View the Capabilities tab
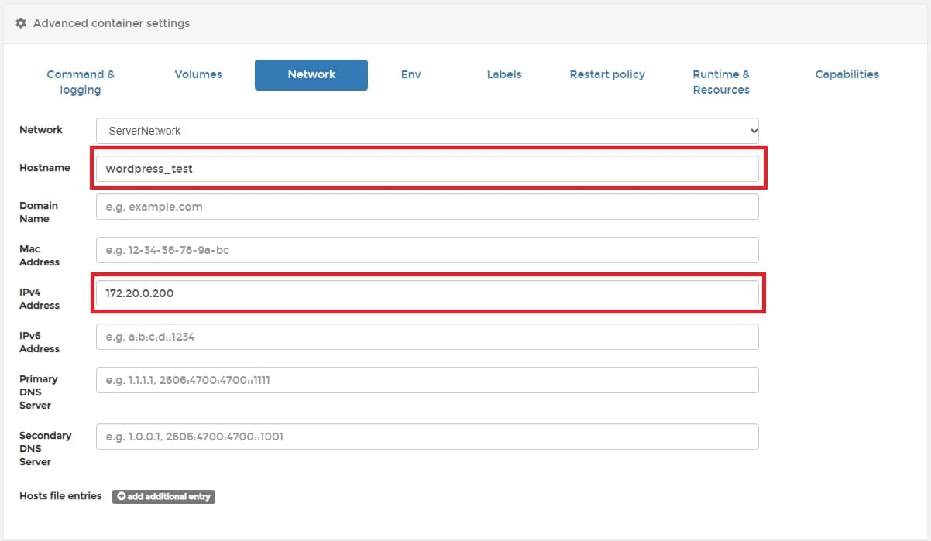The width and height of the screenshot is (931, 541). click(x=847, y=74)
